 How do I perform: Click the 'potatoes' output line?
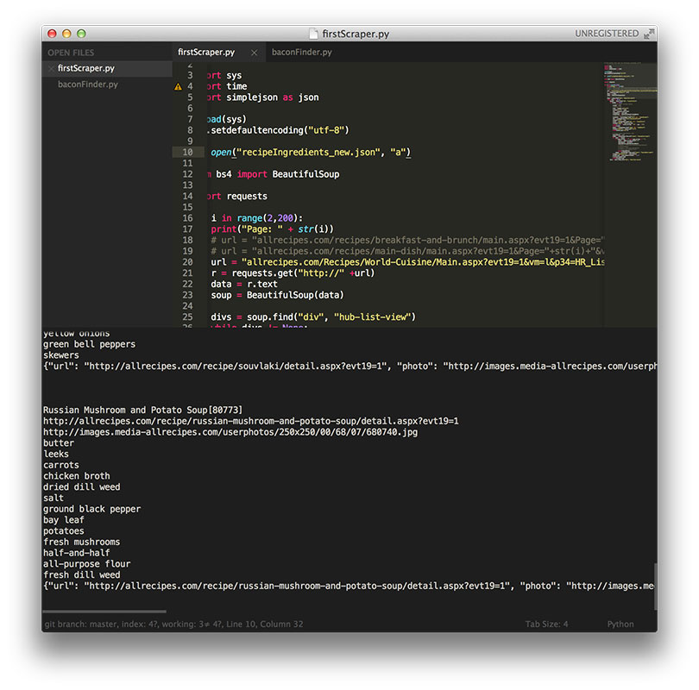click(x=63, y=531)
